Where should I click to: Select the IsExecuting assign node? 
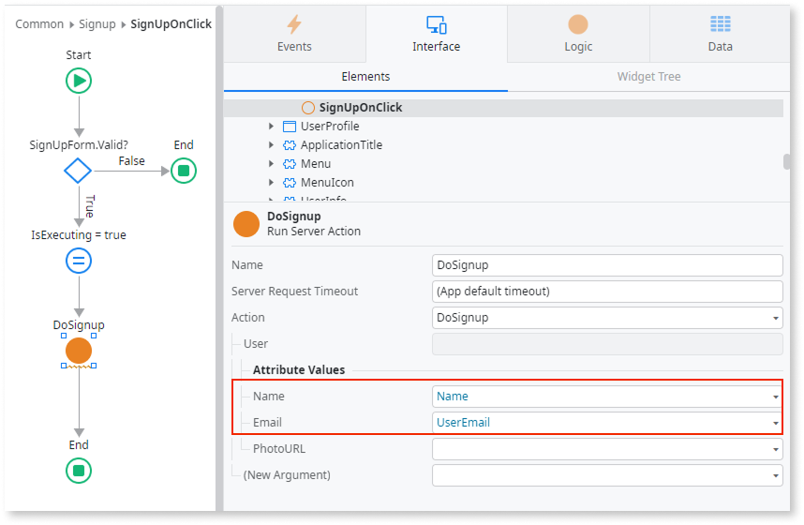coord(79,261)
